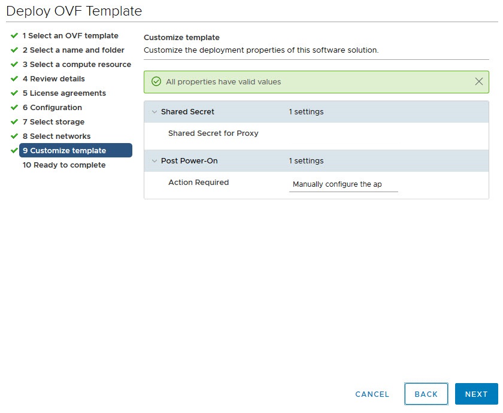
Task: Collapse the Shared Secret section chevron
Action: pos(154,112)
